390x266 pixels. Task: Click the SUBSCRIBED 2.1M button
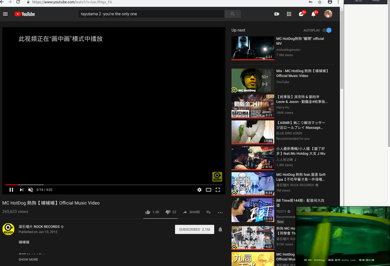tap(195, 230)
